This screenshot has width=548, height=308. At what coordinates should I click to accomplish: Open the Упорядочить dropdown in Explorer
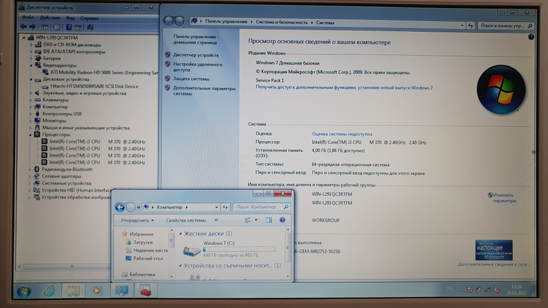point(138,220)
